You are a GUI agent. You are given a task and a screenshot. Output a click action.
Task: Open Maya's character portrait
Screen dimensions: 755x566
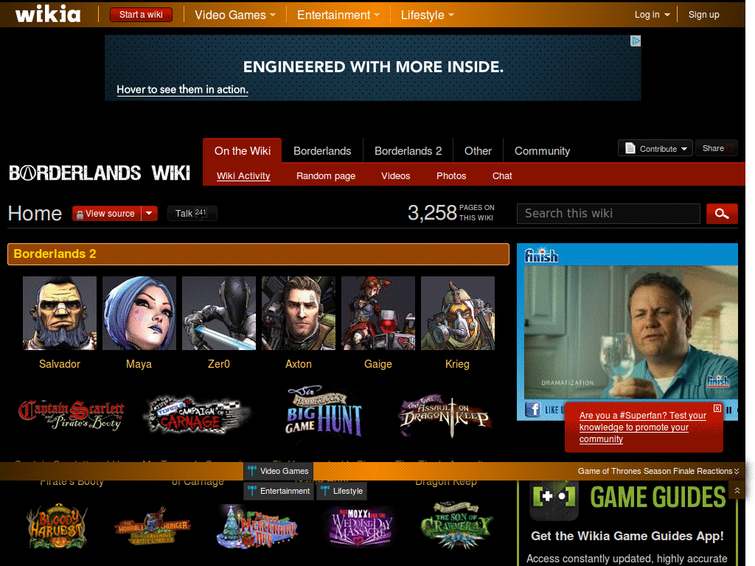pyautogui.click(x=139, y=312)
